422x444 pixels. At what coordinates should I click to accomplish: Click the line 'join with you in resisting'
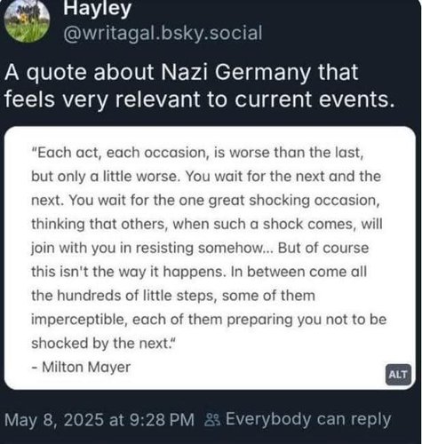[x=200, y=248]
